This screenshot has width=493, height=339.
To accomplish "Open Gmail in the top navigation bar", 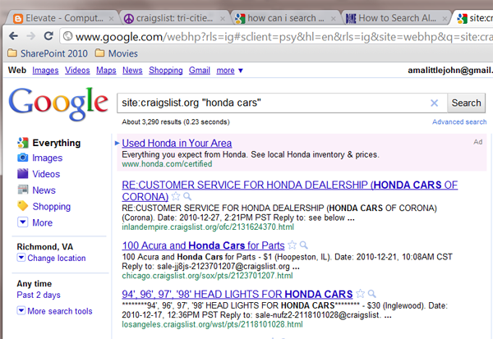I will coord(200,71).
